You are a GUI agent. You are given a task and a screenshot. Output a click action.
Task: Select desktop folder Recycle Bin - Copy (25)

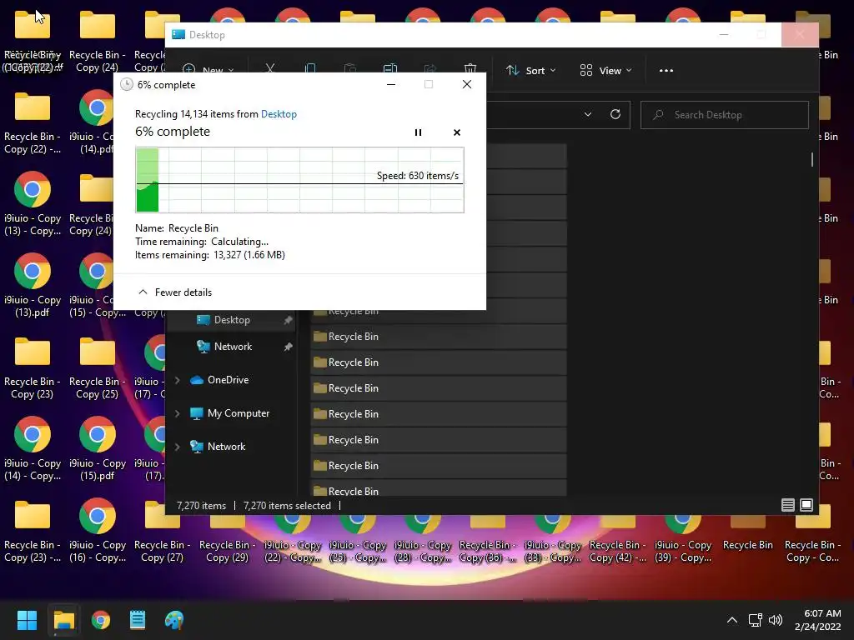pos(97,369)
